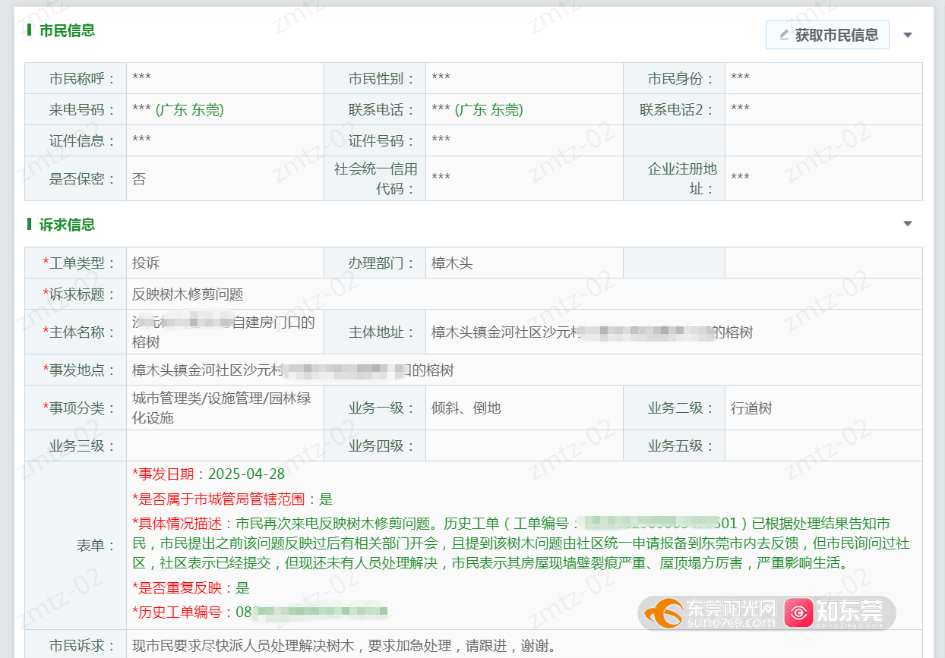
Task: Collapse the 市民信息 section with its chevron
Action: tap(908, 34)
